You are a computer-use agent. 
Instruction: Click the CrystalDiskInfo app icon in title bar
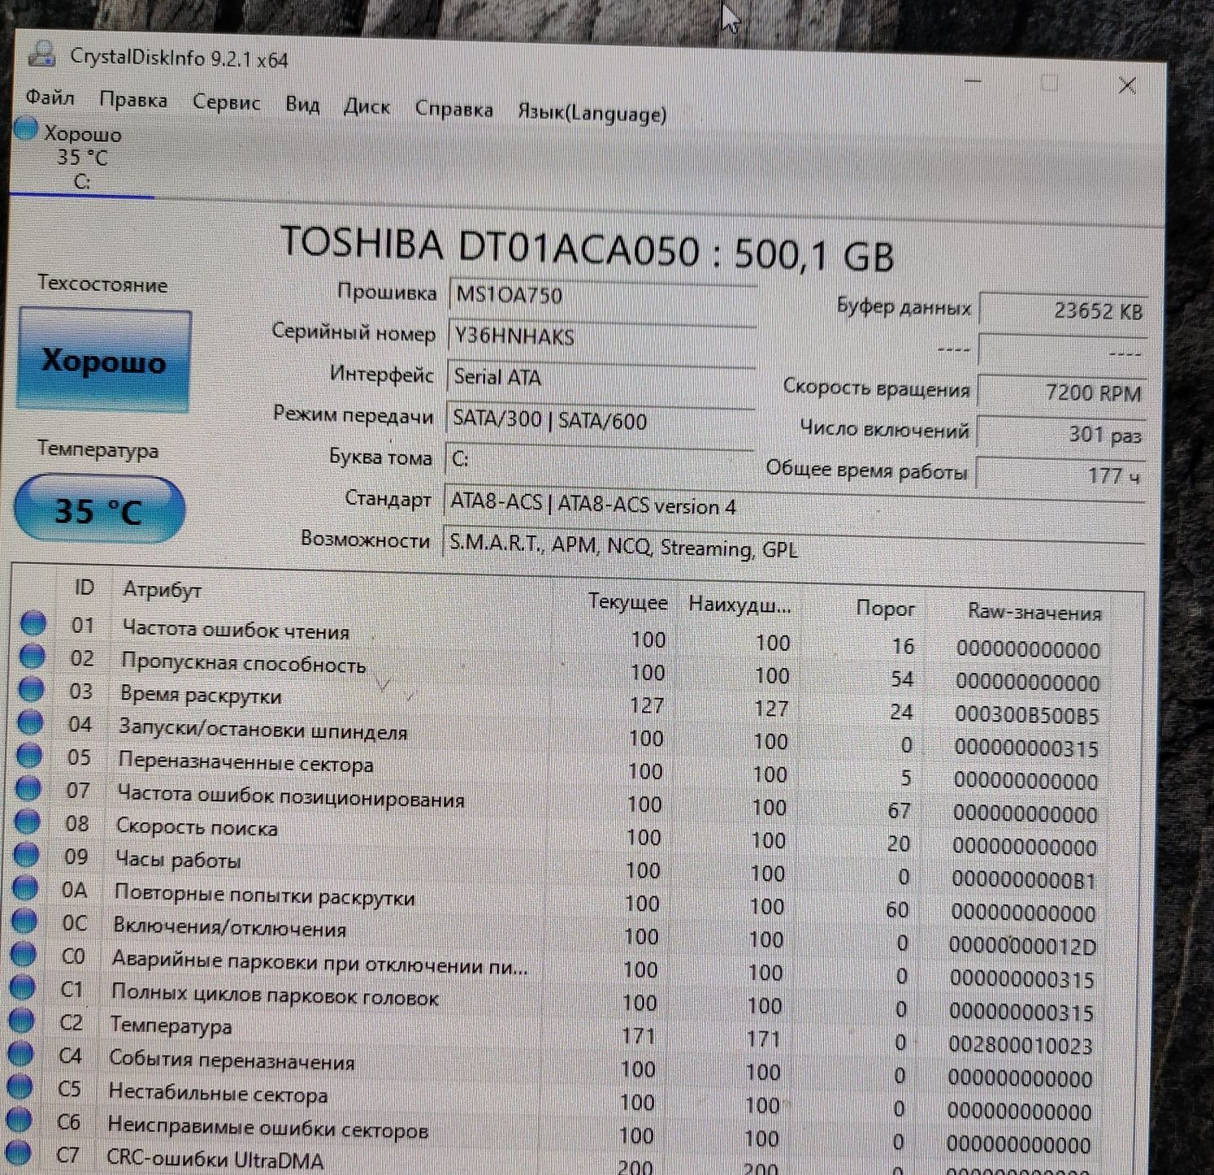42,54
